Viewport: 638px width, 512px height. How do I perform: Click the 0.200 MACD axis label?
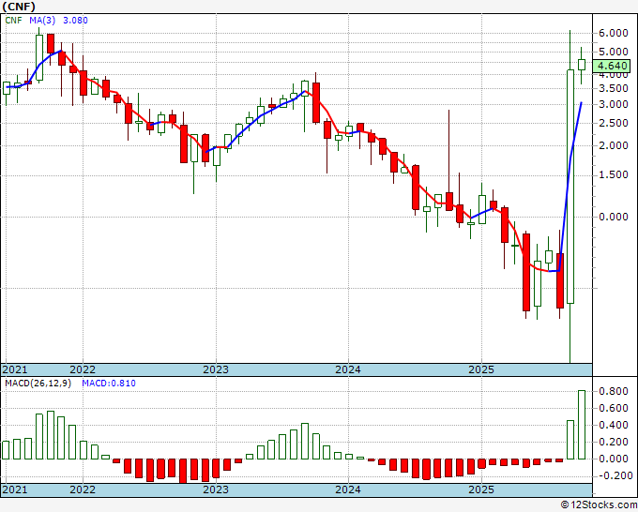[614, 442]
